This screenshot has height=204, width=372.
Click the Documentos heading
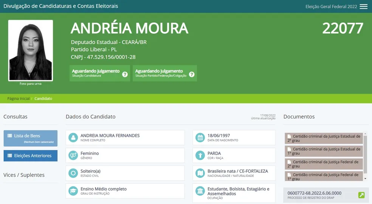[x=299, y=117]
